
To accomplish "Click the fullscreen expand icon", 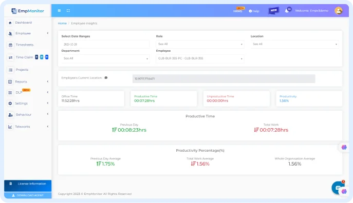I will [68, 11].
